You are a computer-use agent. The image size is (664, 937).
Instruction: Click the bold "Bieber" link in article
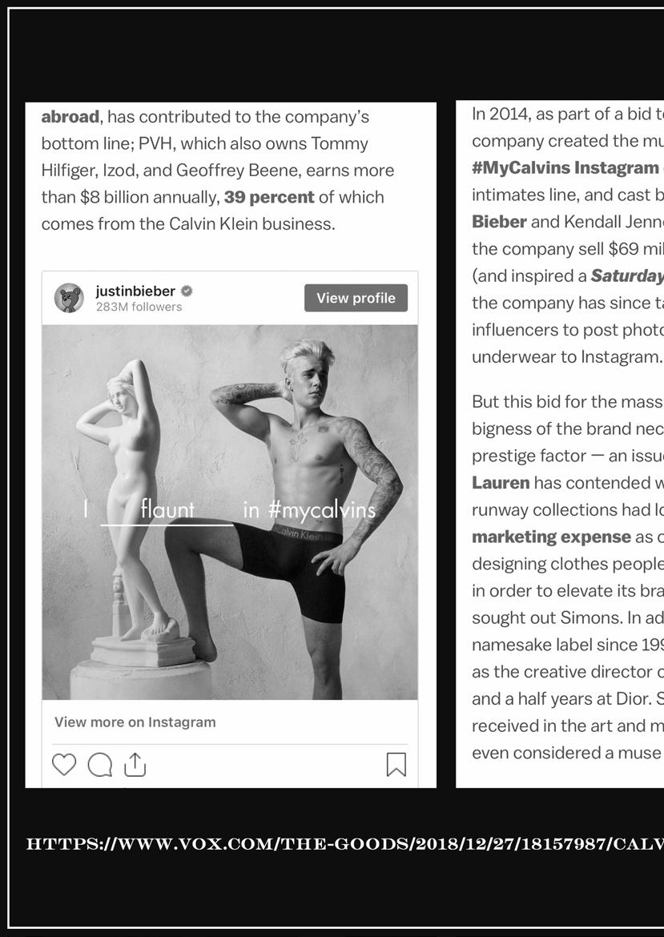click(499, 221)
